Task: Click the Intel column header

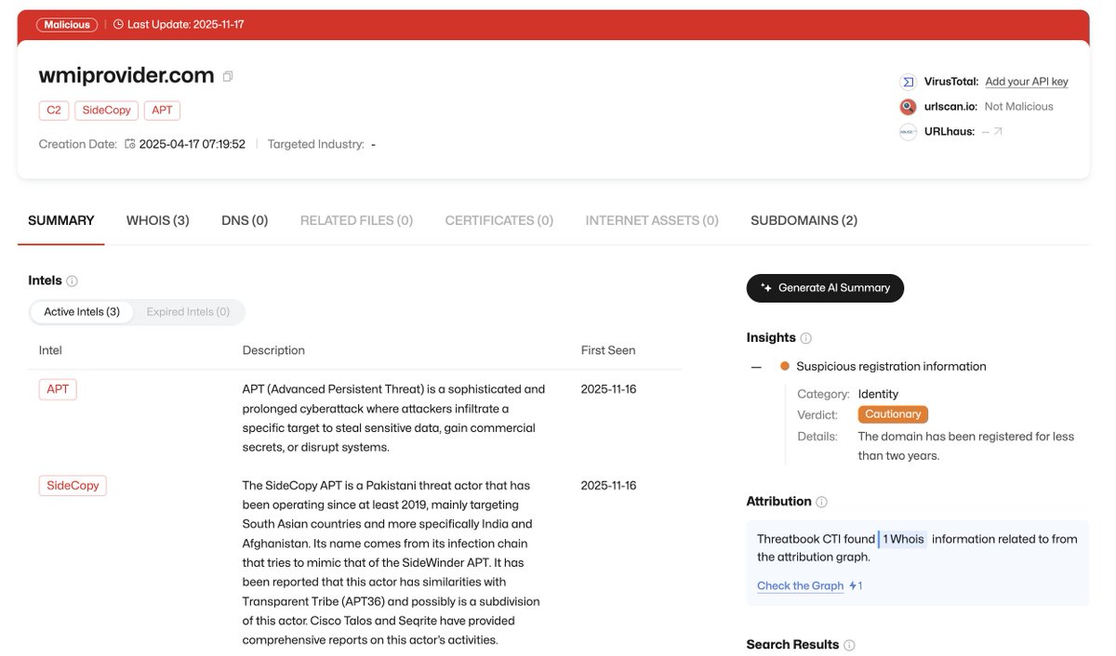Action: pos(50,350)
